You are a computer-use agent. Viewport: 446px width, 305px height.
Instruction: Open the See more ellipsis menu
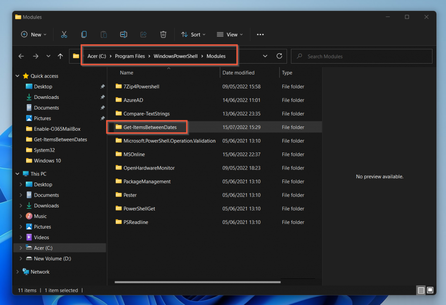pyautogui.click(x=260, y=34)
